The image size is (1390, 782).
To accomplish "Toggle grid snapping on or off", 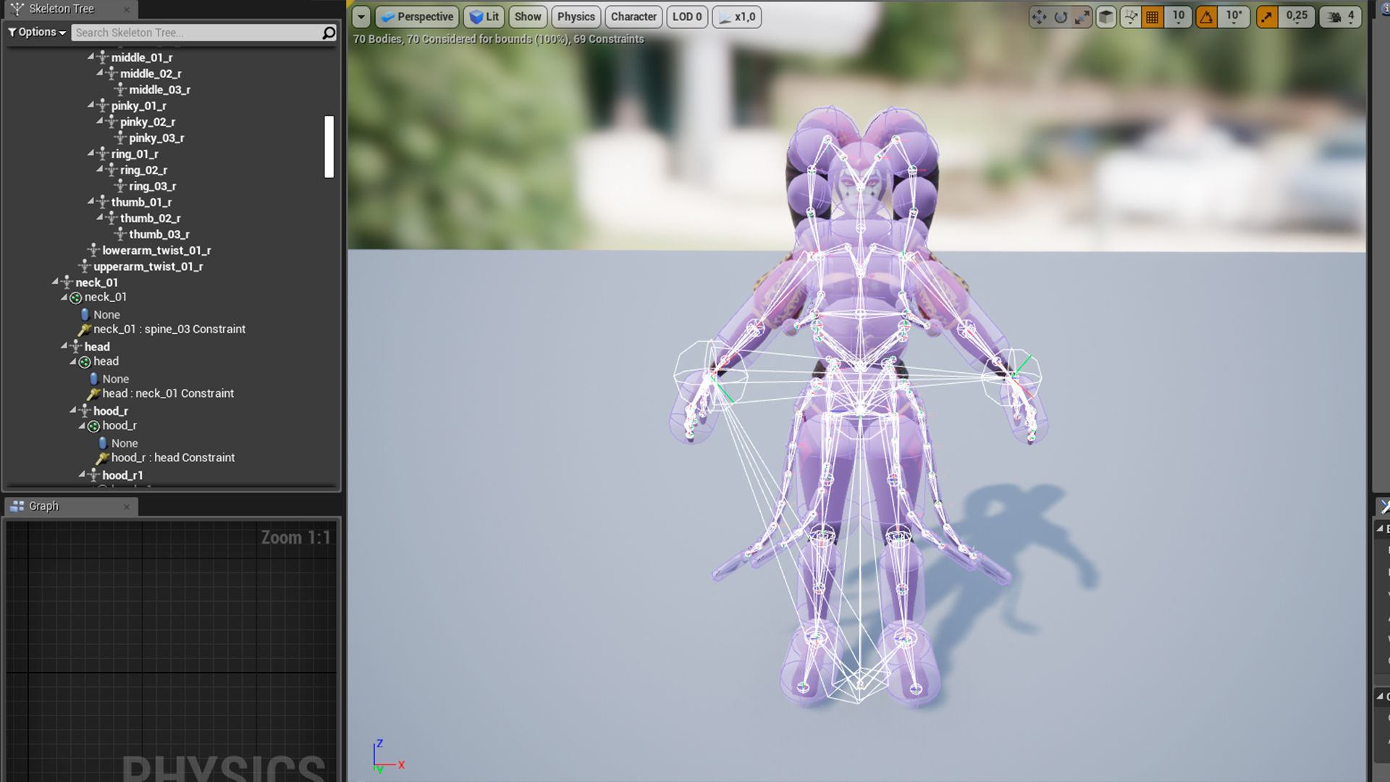I will (x=1153, y=17).
